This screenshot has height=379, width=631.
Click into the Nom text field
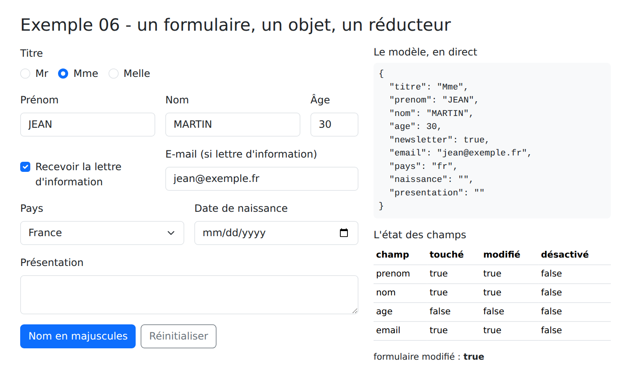(x=233, y=124)
